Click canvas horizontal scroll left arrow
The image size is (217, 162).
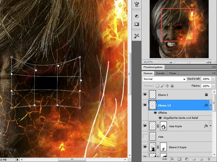(x=22, y=160)
